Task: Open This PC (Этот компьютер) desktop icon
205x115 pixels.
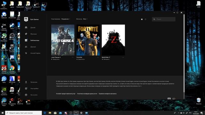Action: 4,5
